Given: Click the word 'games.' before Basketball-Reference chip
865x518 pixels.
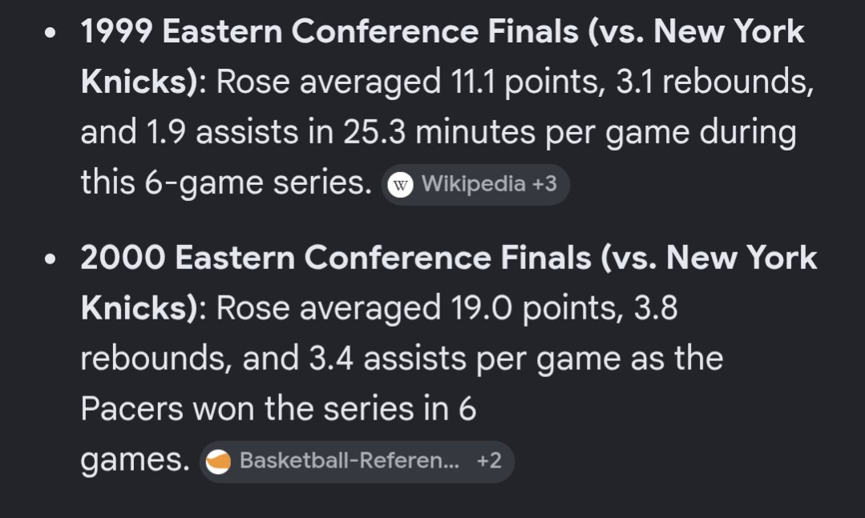Looking at the screenshot, I should [x=135, y=460].
